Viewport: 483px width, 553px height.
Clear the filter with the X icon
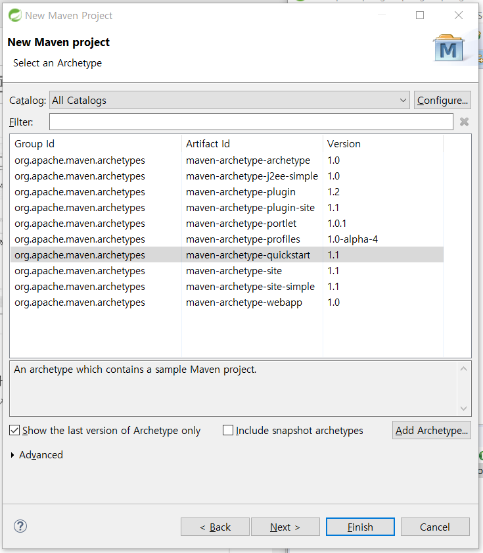465,122
